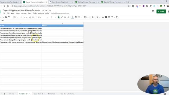
Task: Select the cell 'You can embed Desmos on your cards'
Action: click(x=21, y=35)
